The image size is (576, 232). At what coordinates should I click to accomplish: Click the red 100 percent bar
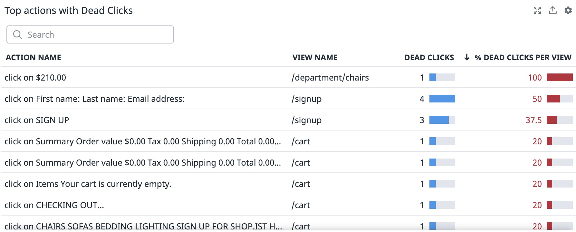point(560,77)
